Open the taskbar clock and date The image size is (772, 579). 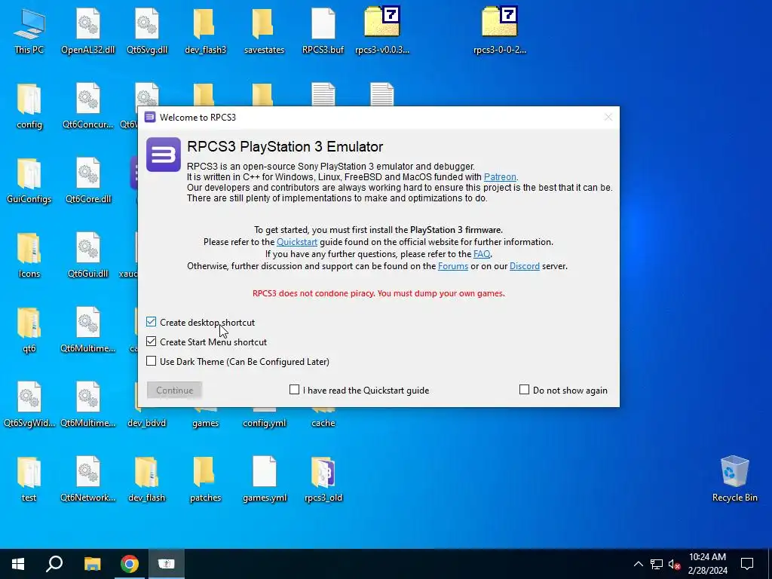(x=707, y=564)
